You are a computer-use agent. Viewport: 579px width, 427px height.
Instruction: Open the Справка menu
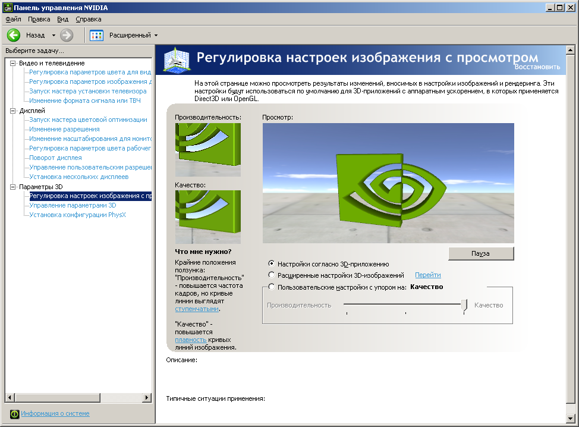click(89, 19)
